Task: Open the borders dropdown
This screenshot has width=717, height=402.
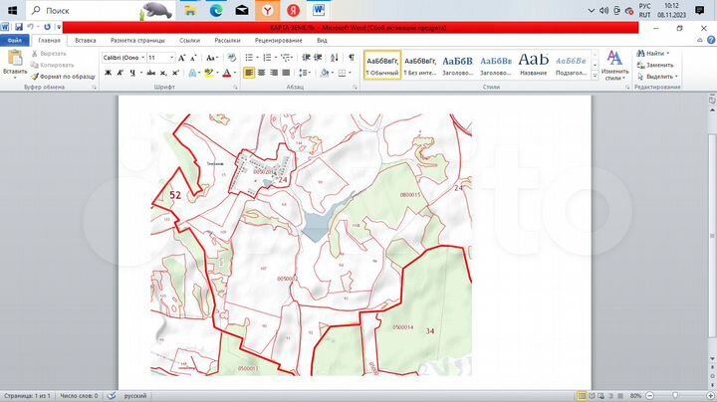Action: click(350, 73)
